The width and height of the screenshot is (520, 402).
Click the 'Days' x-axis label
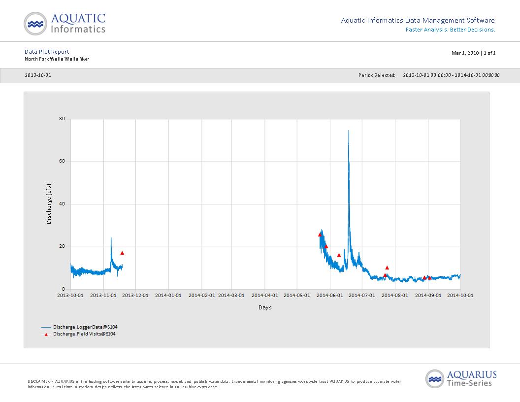[265, 307]
